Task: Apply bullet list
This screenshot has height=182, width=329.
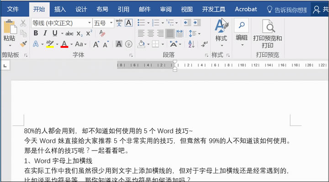Action: tap(141, 22)
